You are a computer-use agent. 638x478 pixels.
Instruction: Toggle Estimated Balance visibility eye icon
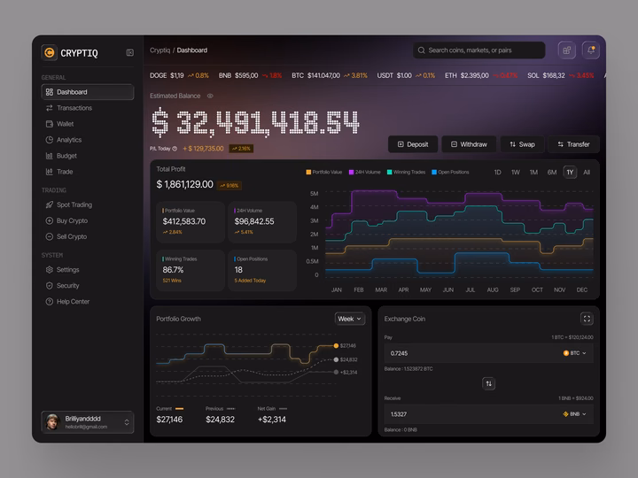point(210,96)
